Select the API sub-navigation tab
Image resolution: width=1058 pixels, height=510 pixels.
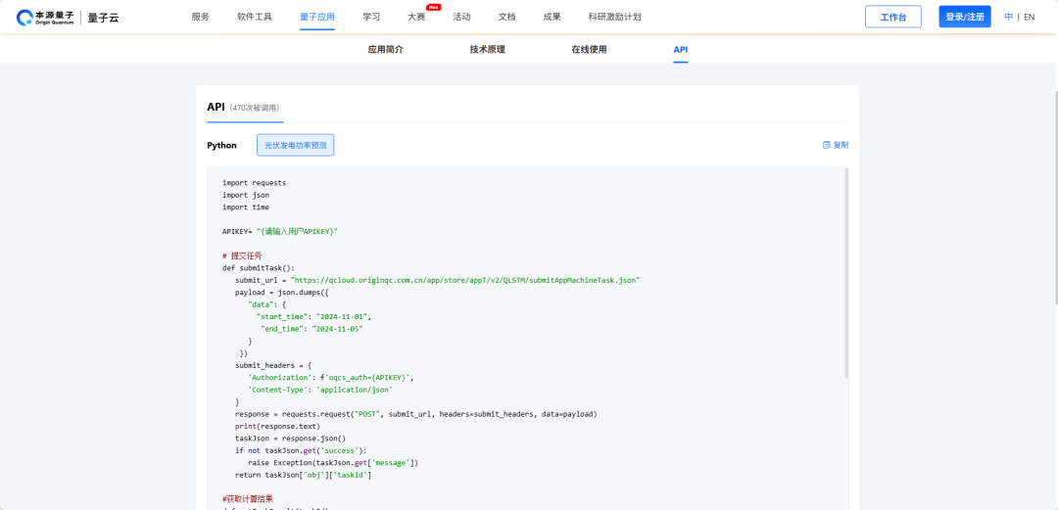681,49
